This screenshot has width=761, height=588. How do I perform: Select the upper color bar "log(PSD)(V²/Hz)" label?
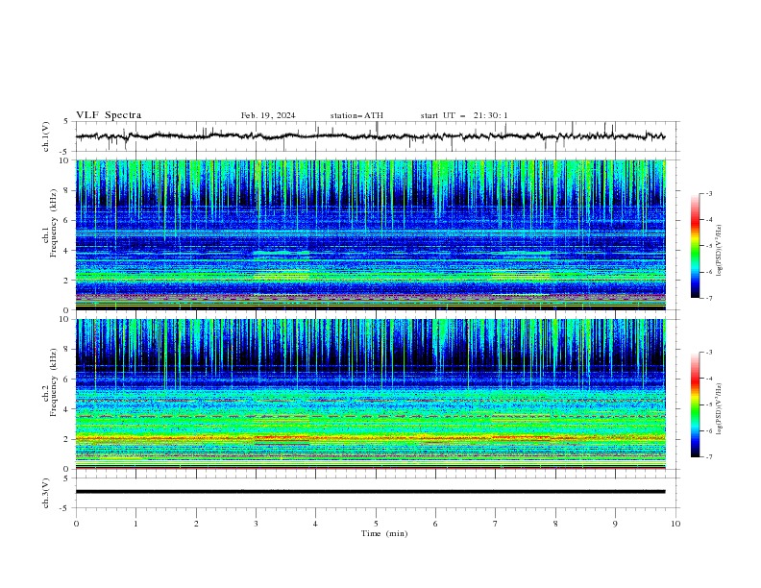click(720, 251)
